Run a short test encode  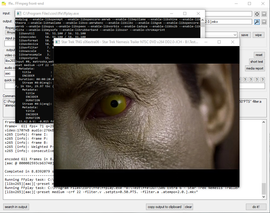pyautogui.click(x=256, y=62)
